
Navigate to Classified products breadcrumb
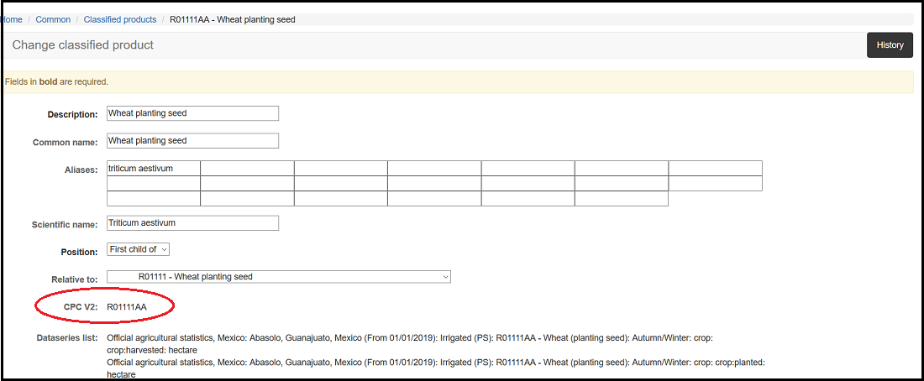point(120,19)
